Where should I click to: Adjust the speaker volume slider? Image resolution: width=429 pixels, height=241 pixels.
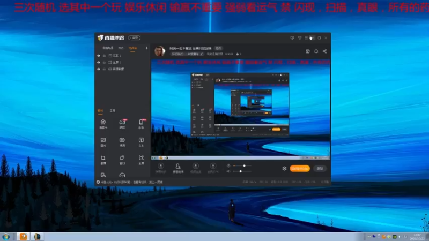[242, 171]
